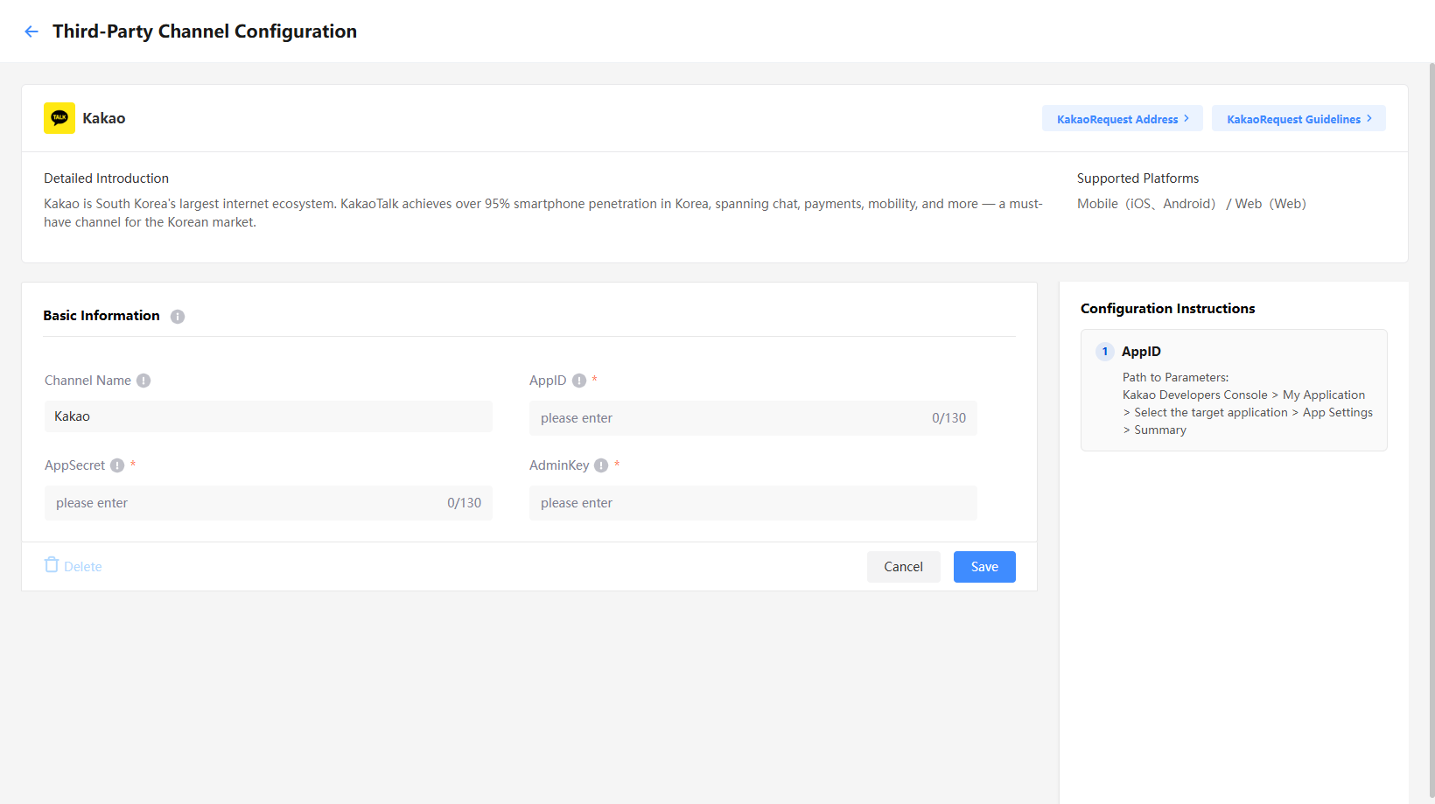Show the AppID info icon
The width and height of the screenshot is (1435, 804).
point(579,381)
